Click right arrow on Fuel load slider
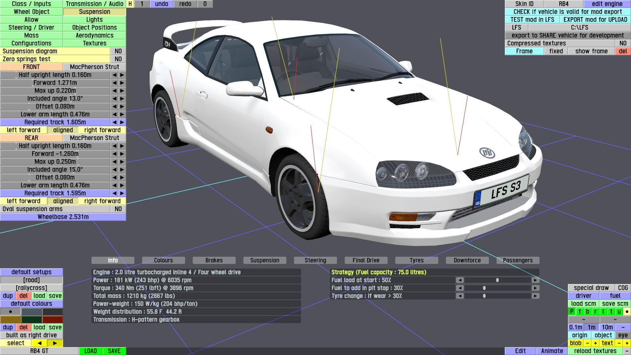The width and height of the screenshot is (631, 355). pos(535,280)
